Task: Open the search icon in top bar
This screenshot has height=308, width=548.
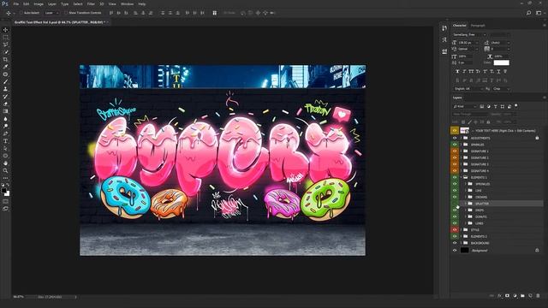Action: click(x=528, y=13)
